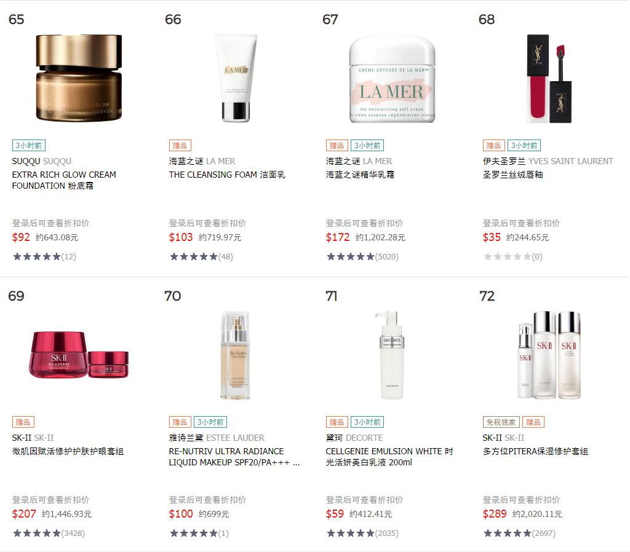Image resolution: width=630 pixels, height=552 pixels.
Task: Click the $289 price on SK-II set
Action: pos(495,514)
